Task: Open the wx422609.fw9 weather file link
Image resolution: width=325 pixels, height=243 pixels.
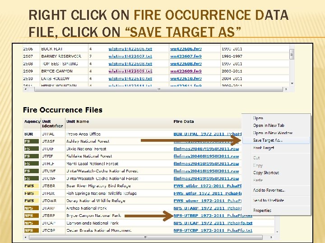Action: point(186,71)
